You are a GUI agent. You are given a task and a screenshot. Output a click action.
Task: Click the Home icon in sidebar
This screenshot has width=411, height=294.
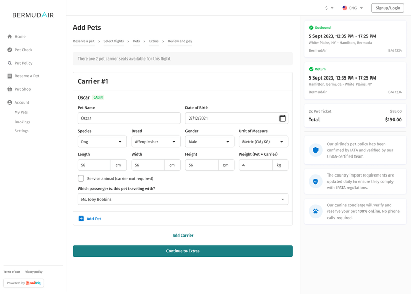pos(10,37)
